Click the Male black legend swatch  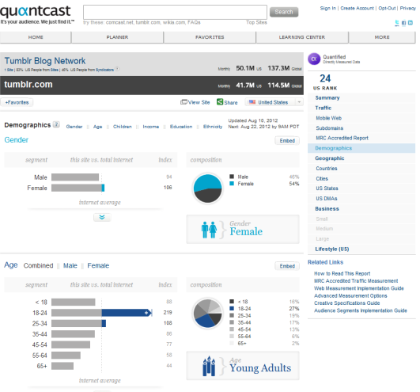pyautogui.click(x=232, y=177)
